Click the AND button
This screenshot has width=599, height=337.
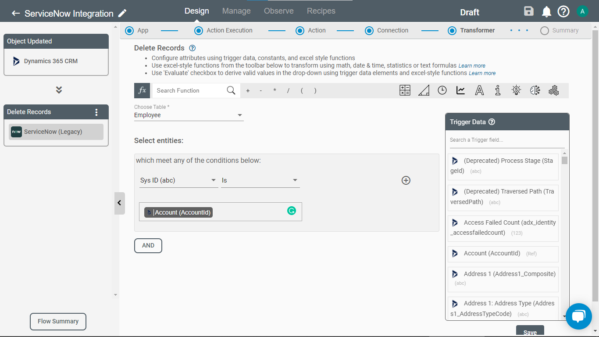click(x=148, y=246)
